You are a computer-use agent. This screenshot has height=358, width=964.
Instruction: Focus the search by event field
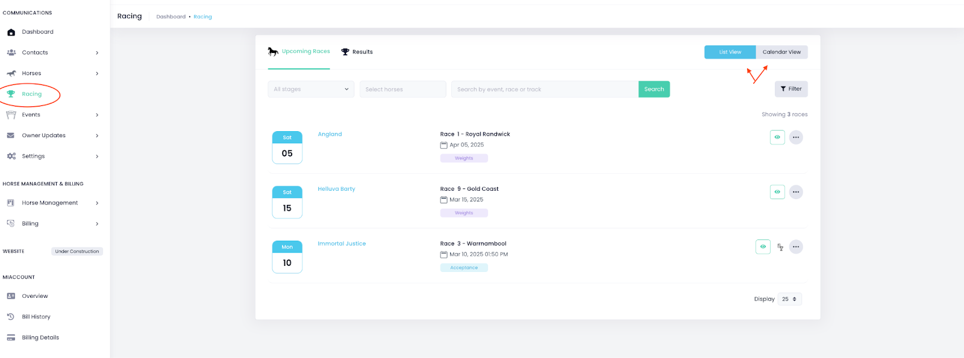544,89
